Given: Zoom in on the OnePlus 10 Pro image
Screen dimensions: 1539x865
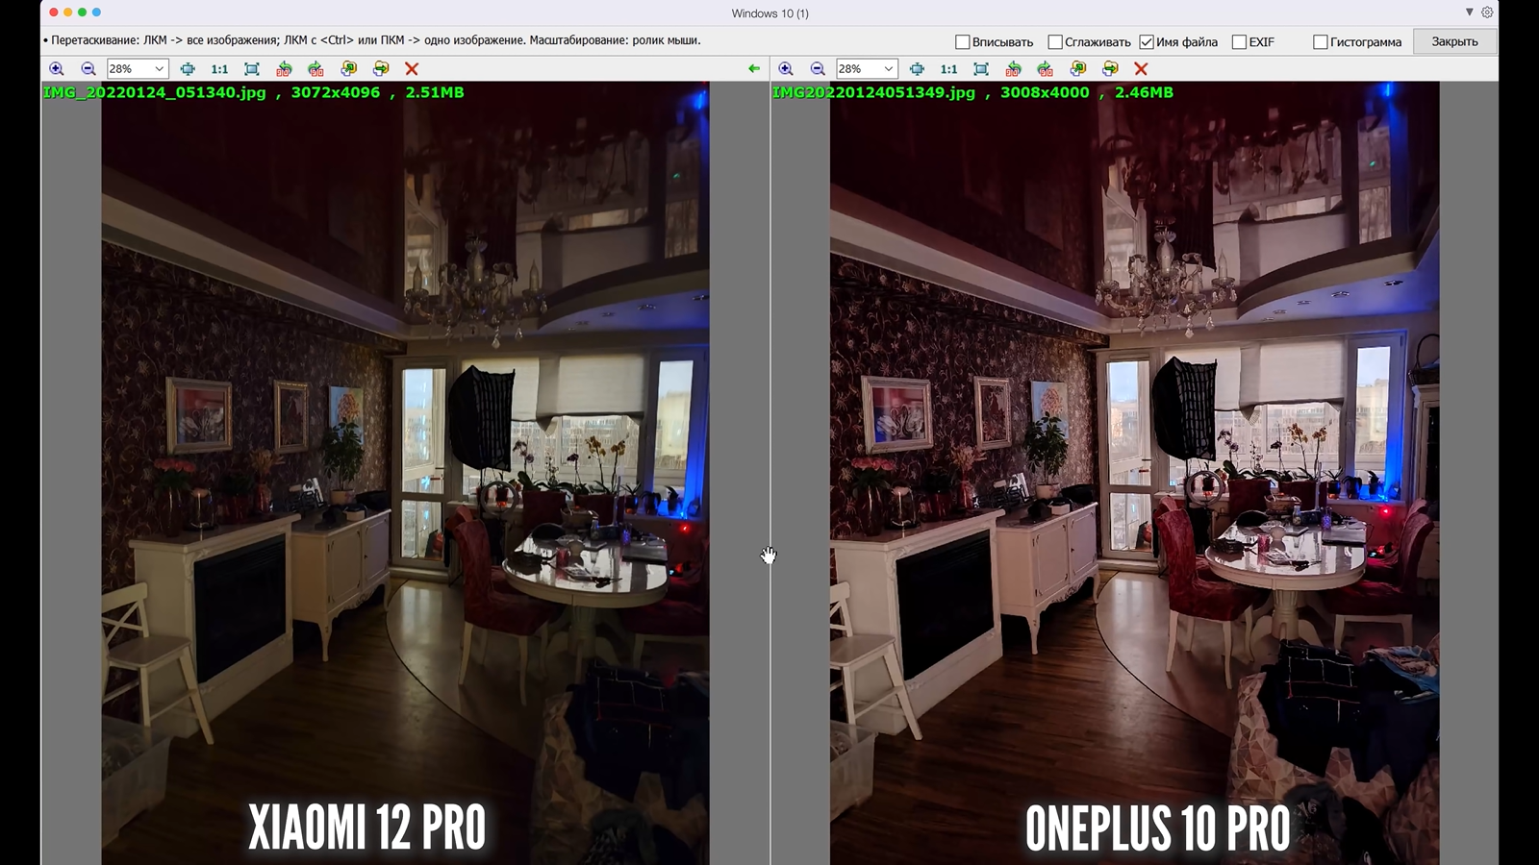Looking at the screenshot, I should pos(786,69).
